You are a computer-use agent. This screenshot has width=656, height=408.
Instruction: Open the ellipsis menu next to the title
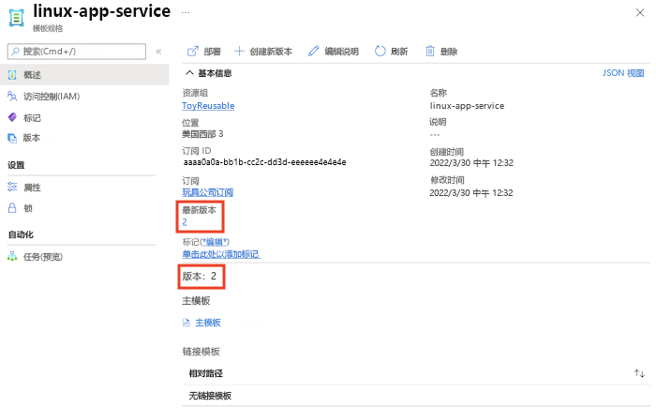pos(186,12)
